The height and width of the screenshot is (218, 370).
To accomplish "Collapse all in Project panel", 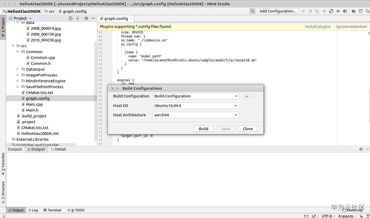I will (x=78, y=18).
